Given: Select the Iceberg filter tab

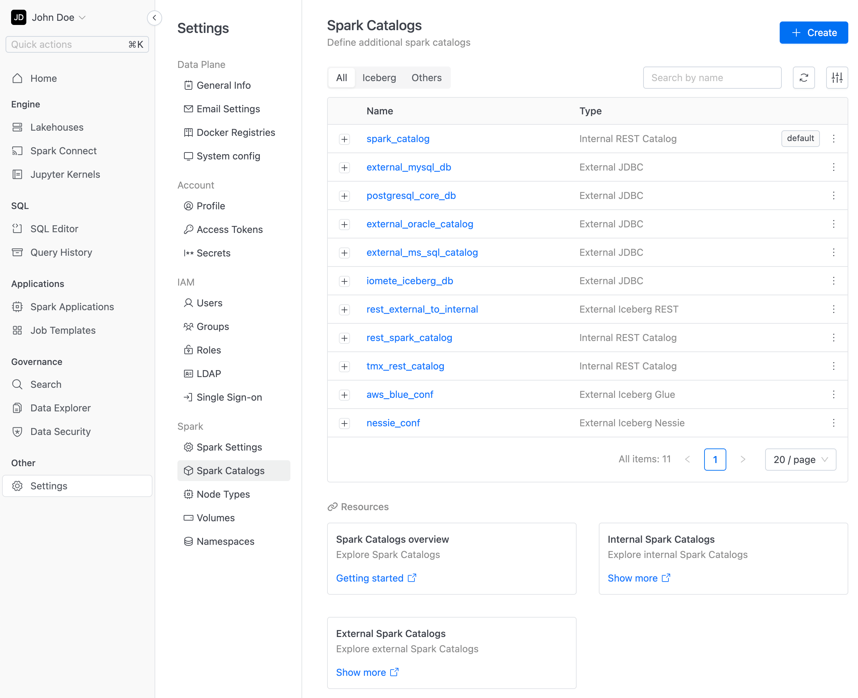Looking at the screenshot, I should [379, 78].
